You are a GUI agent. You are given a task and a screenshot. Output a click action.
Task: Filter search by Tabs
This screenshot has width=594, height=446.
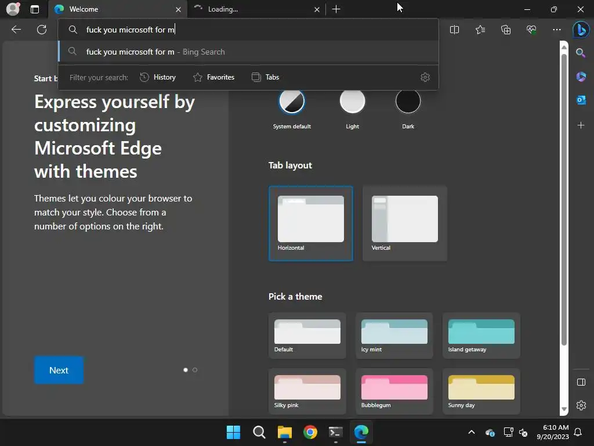pyautogui.click(x=265, y=77)
